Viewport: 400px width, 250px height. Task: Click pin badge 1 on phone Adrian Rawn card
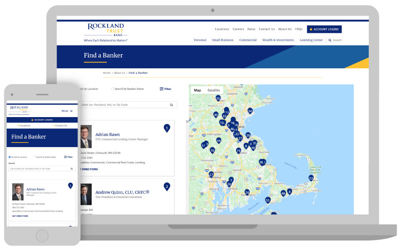(x=70, y=186)
